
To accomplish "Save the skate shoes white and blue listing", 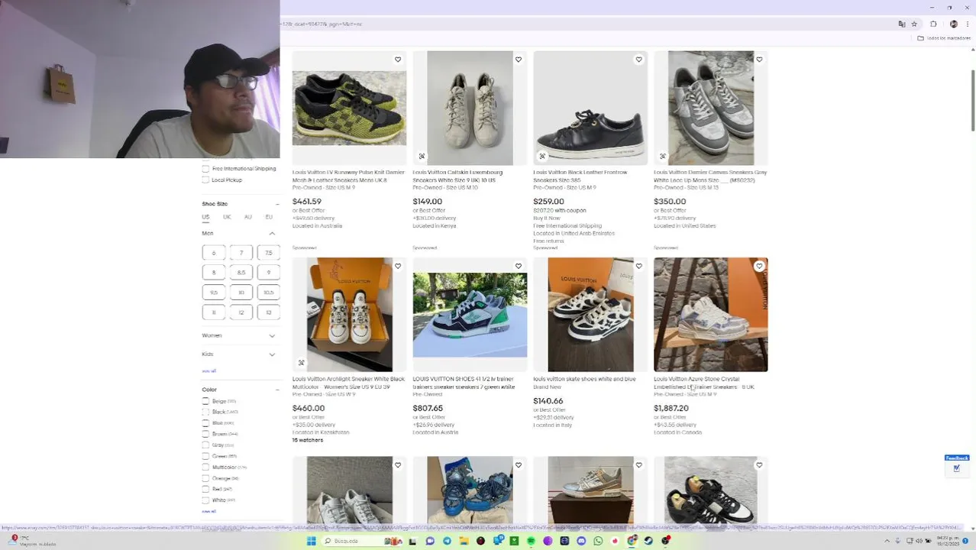I will click(639, 266).
